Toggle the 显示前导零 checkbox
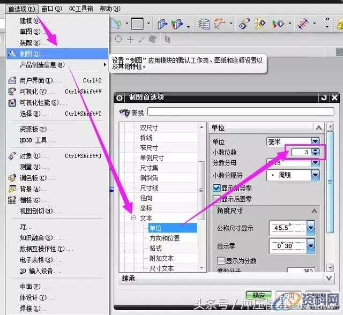 (x=217, y=188)
